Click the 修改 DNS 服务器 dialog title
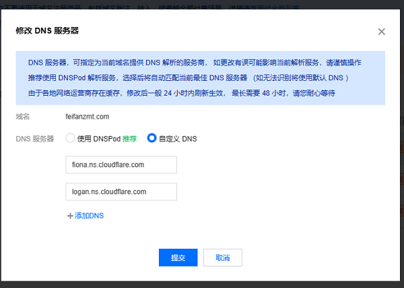 [x=47, y=30]
